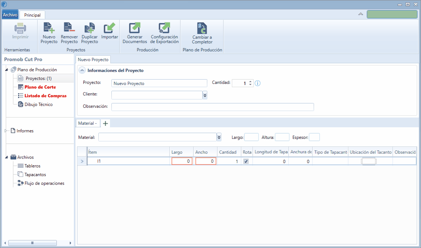Collapse the ribbon with the chevron

click(x=361, y=14)
